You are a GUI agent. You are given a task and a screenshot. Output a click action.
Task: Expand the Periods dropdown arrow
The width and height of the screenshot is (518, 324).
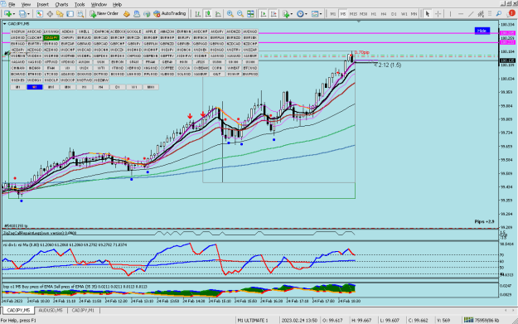coord(306,14)
